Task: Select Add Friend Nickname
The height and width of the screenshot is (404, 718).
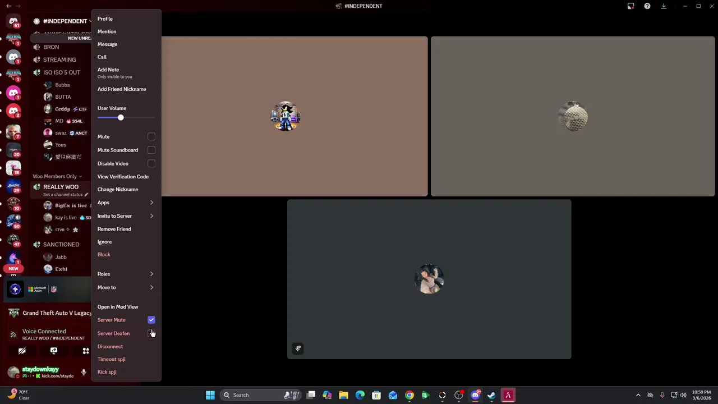Action: [x=126, y=89]
